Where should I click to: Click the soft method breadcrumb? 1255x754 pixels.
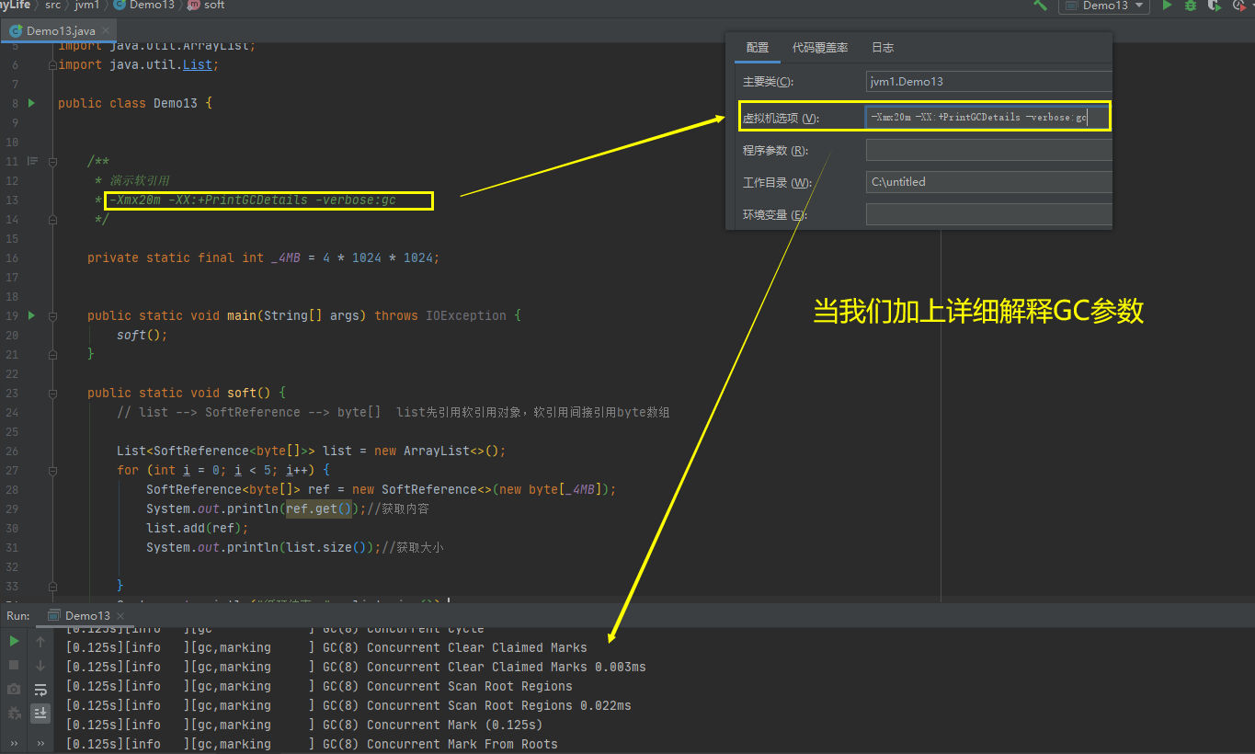point(207,6)
